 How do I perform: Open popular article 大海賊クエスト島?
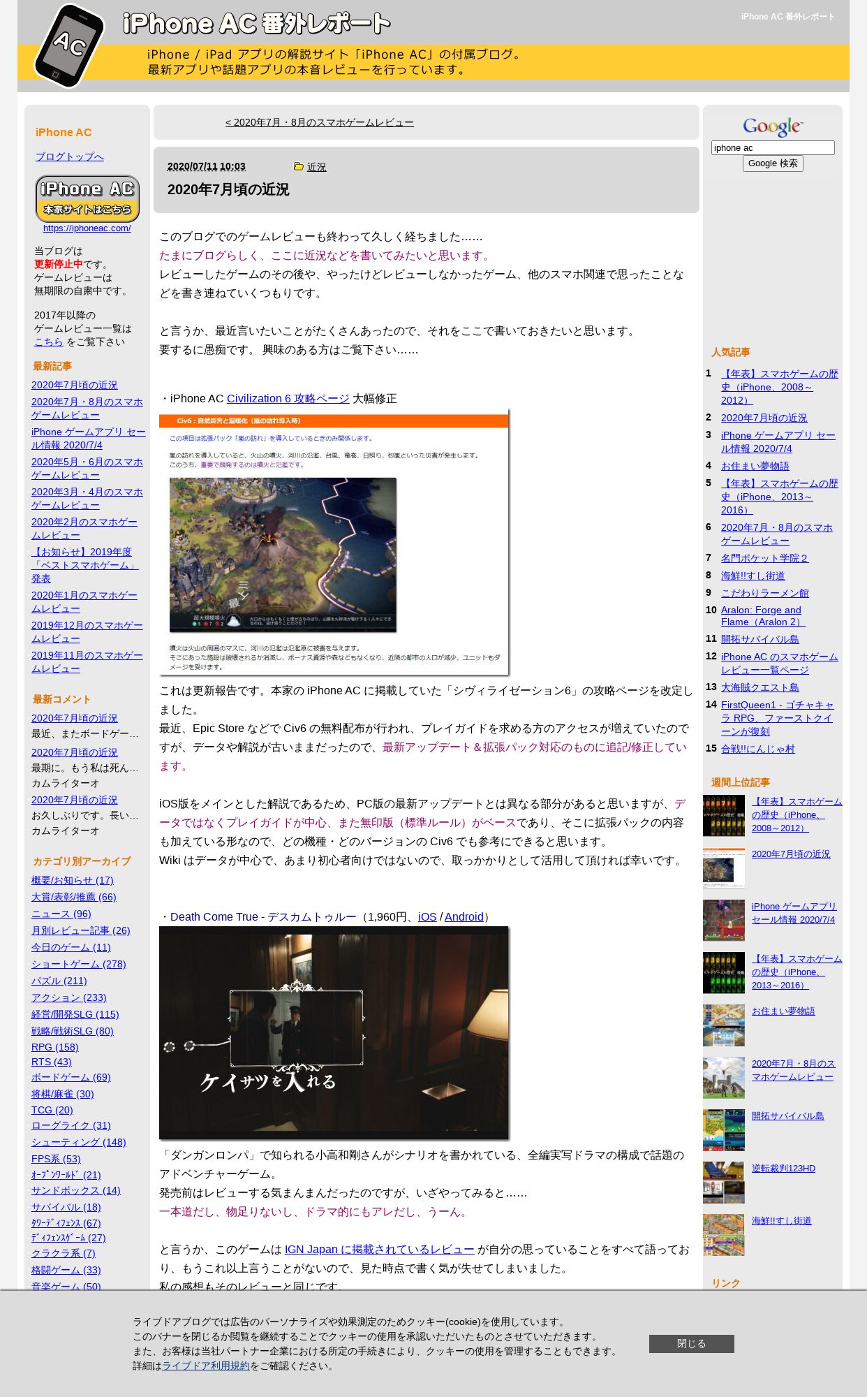click(x=759, y=687)
